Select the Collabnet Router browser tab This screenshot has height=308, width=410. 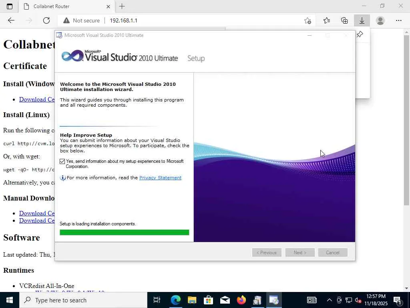point(67,6)
